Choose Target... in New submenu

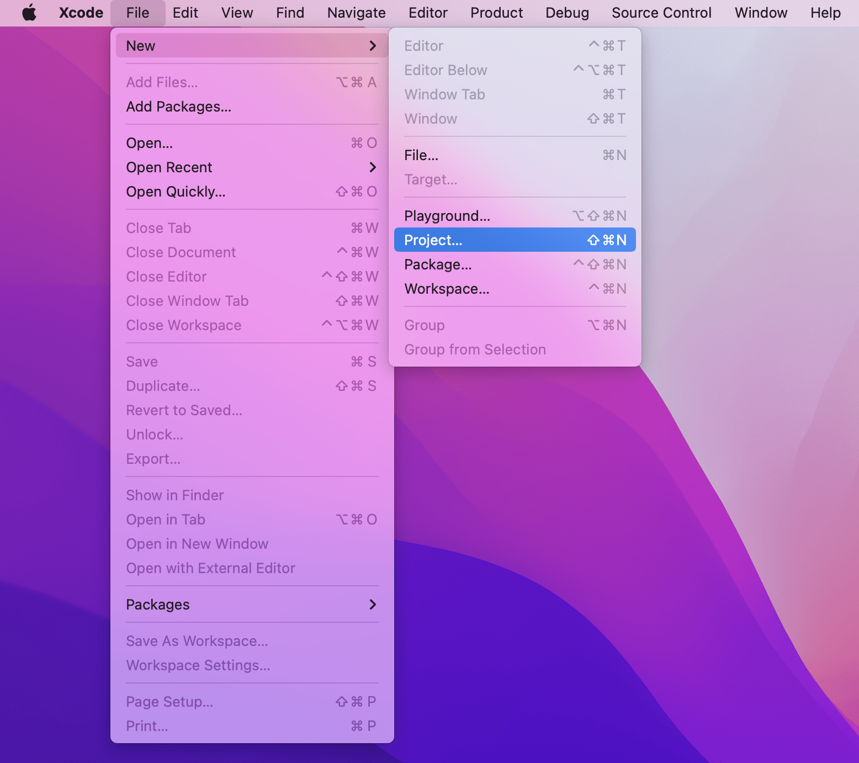tap(515, 179)
